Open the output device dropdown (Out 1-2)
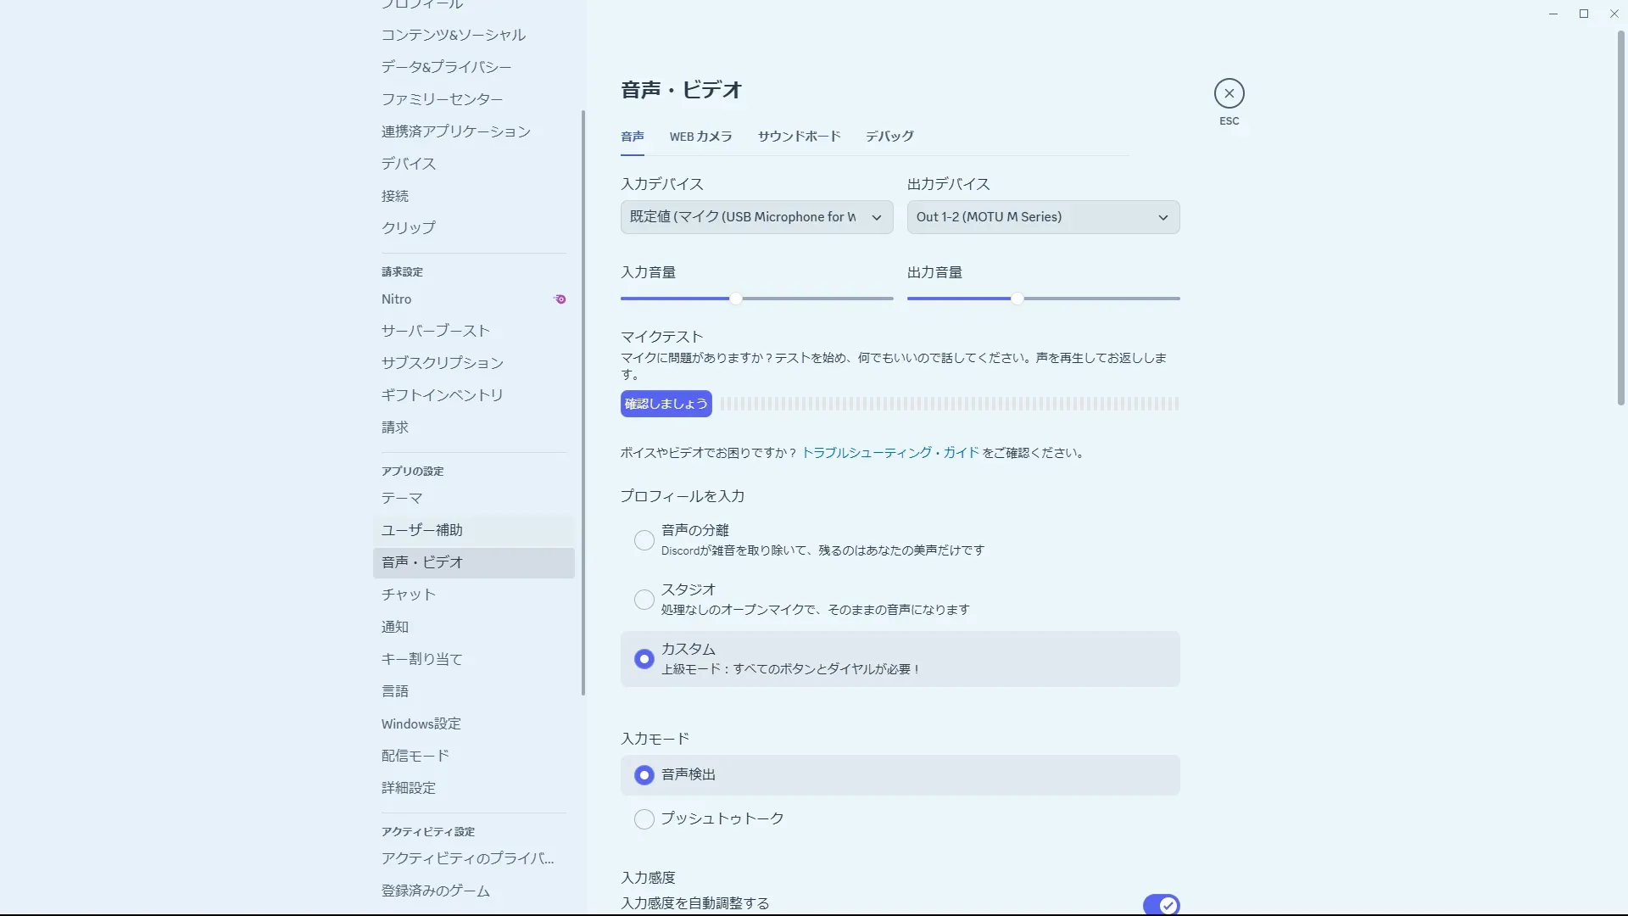The image size is (1628, 916). pyautogui.click(x=1042, y=217)
